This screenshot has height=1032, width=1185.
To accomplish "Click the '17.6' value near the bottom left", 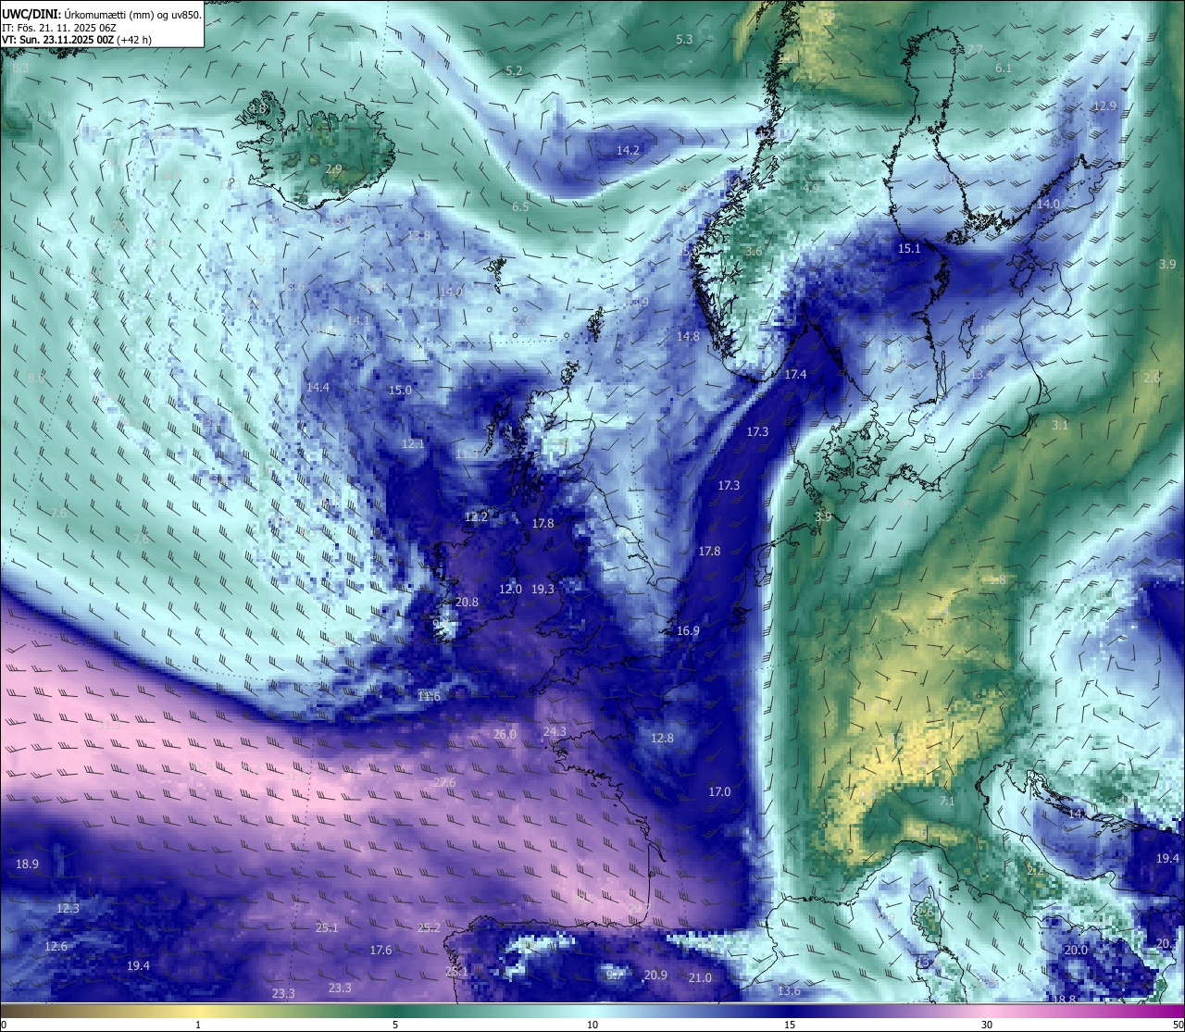I will (x=380, y=951).
